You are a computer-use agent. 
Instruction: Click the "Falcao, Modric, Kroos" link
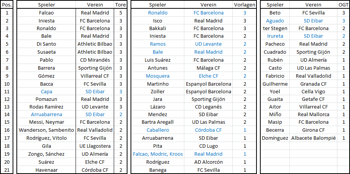tap(158, 154)
